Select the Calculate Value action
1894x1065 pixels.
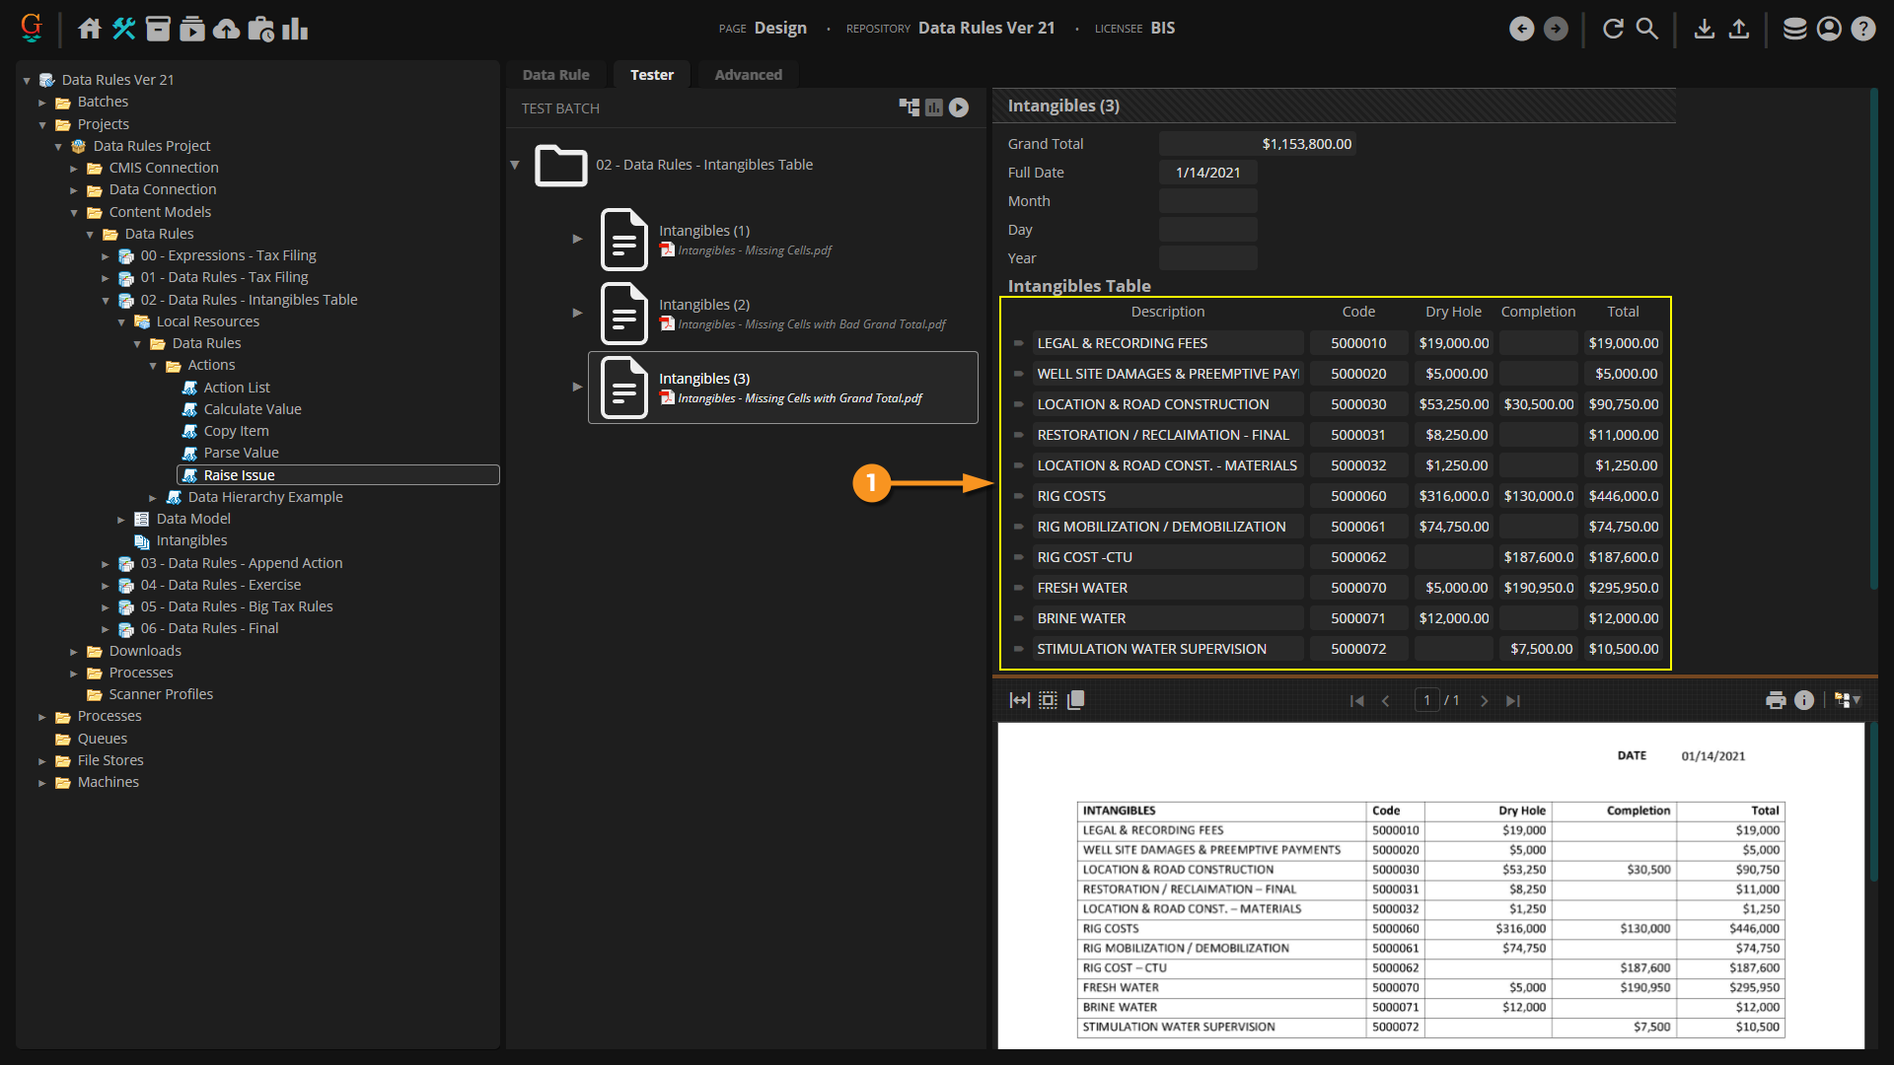pyautogui.click(x=253, y=409)
